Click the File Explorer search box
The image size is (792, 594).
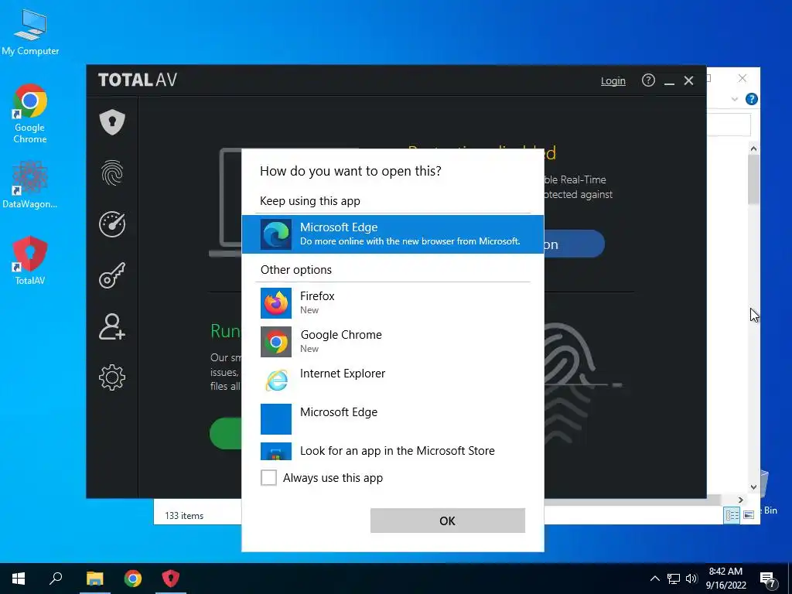pos(729,125)
